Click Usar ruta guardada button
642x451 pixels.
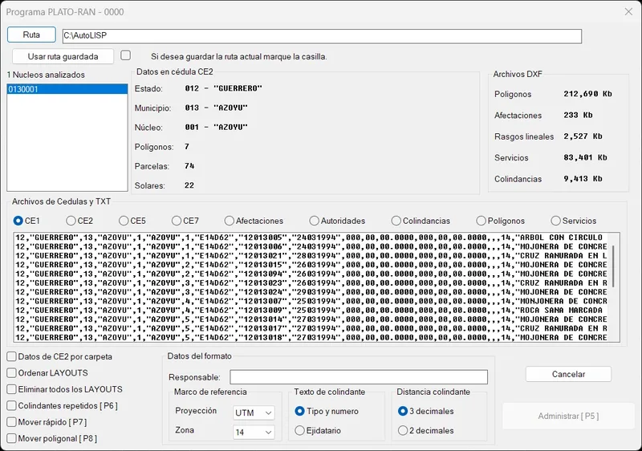(x=63, y=56)
